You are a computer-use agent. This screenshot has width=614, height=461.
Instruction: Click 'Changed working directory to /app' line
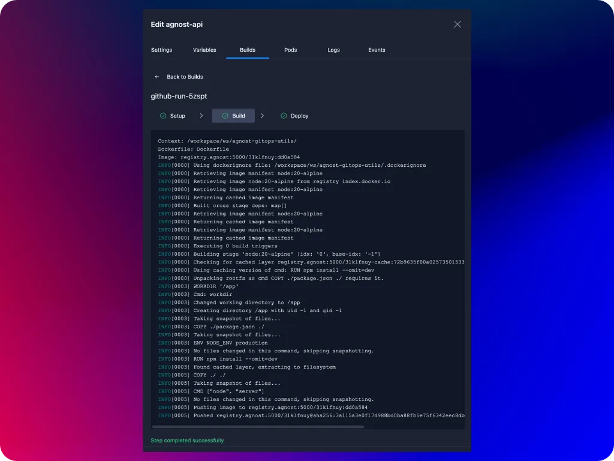pyautogui.click(x=229, y=303)
